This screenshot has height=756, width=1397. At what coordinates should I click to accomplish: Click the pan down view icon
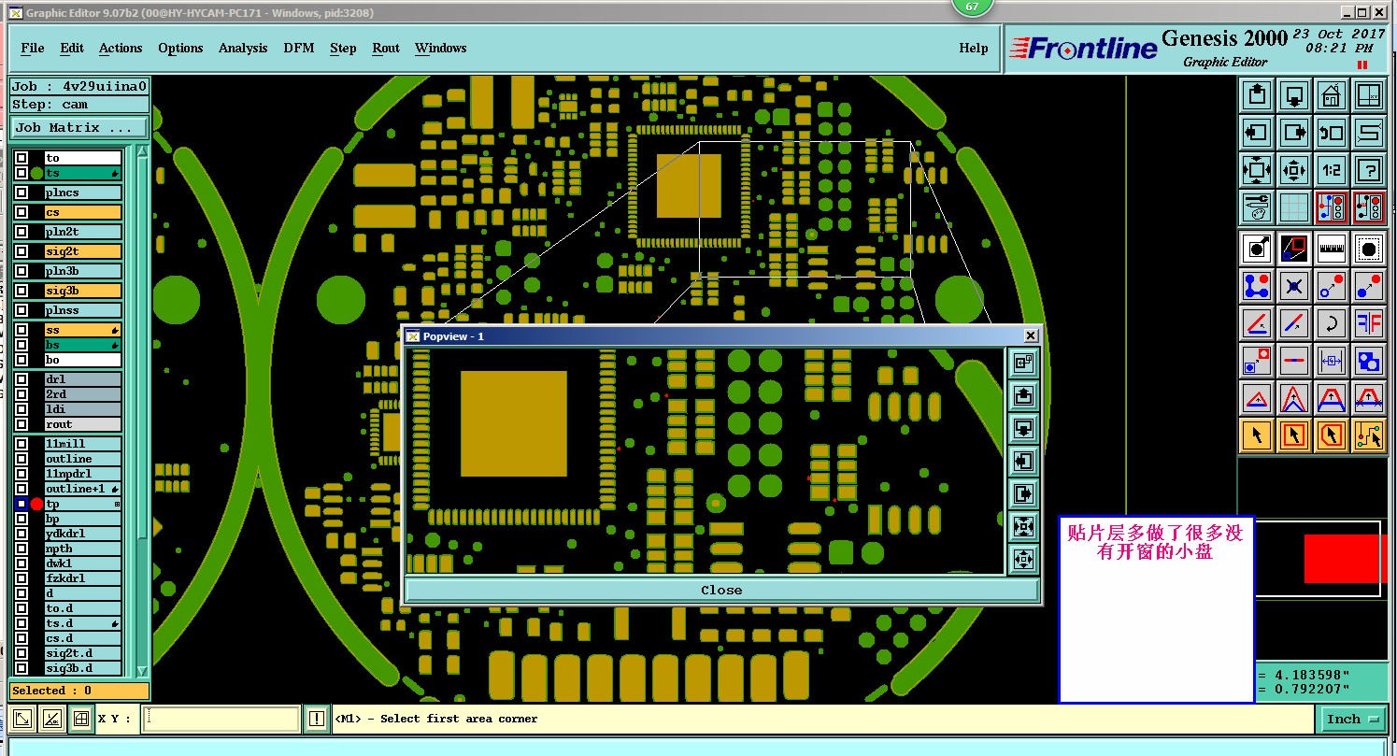coord(1294,94)
